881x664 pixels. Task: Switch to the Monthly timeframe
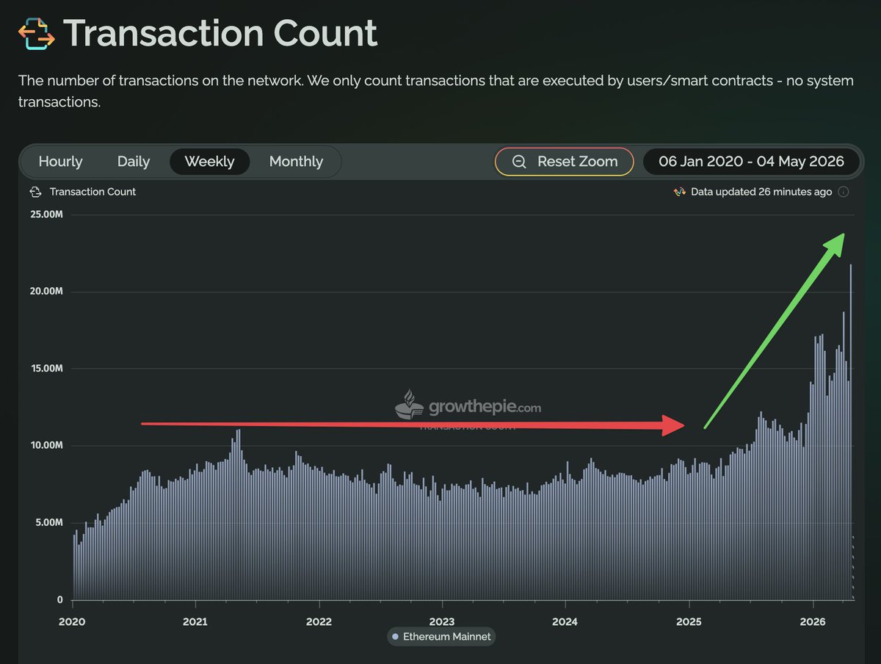[x=296, y=162]
